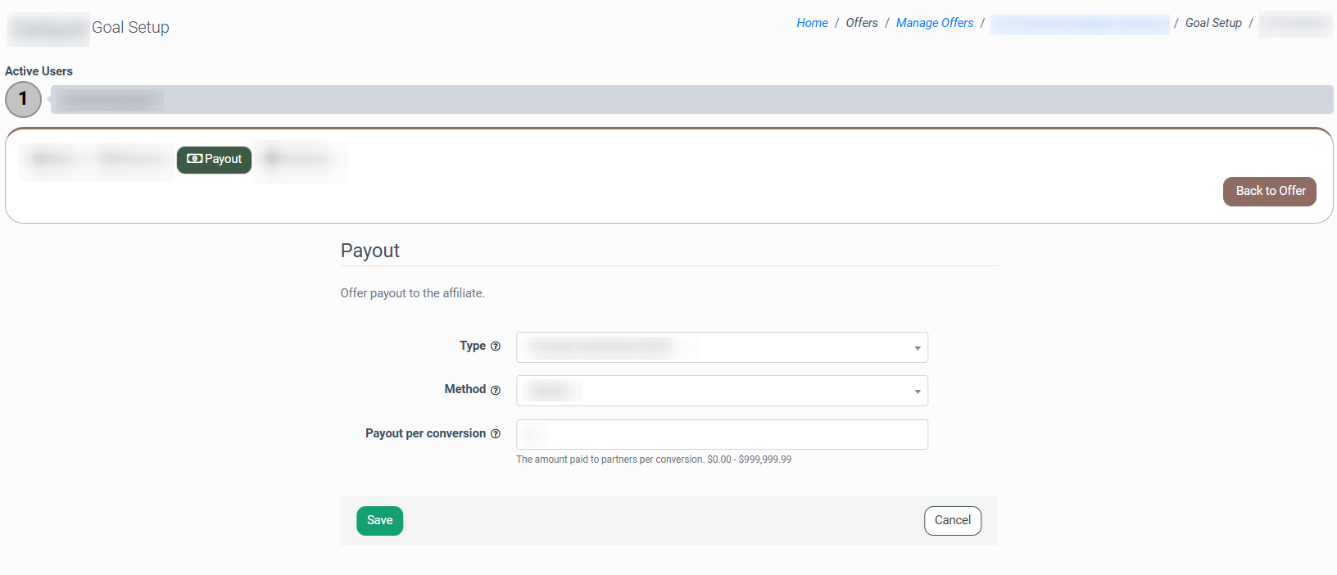This screenshot has height=575, width=1337.
Task: Click the help icon beside Type label
Action: [x=495, y=346]
